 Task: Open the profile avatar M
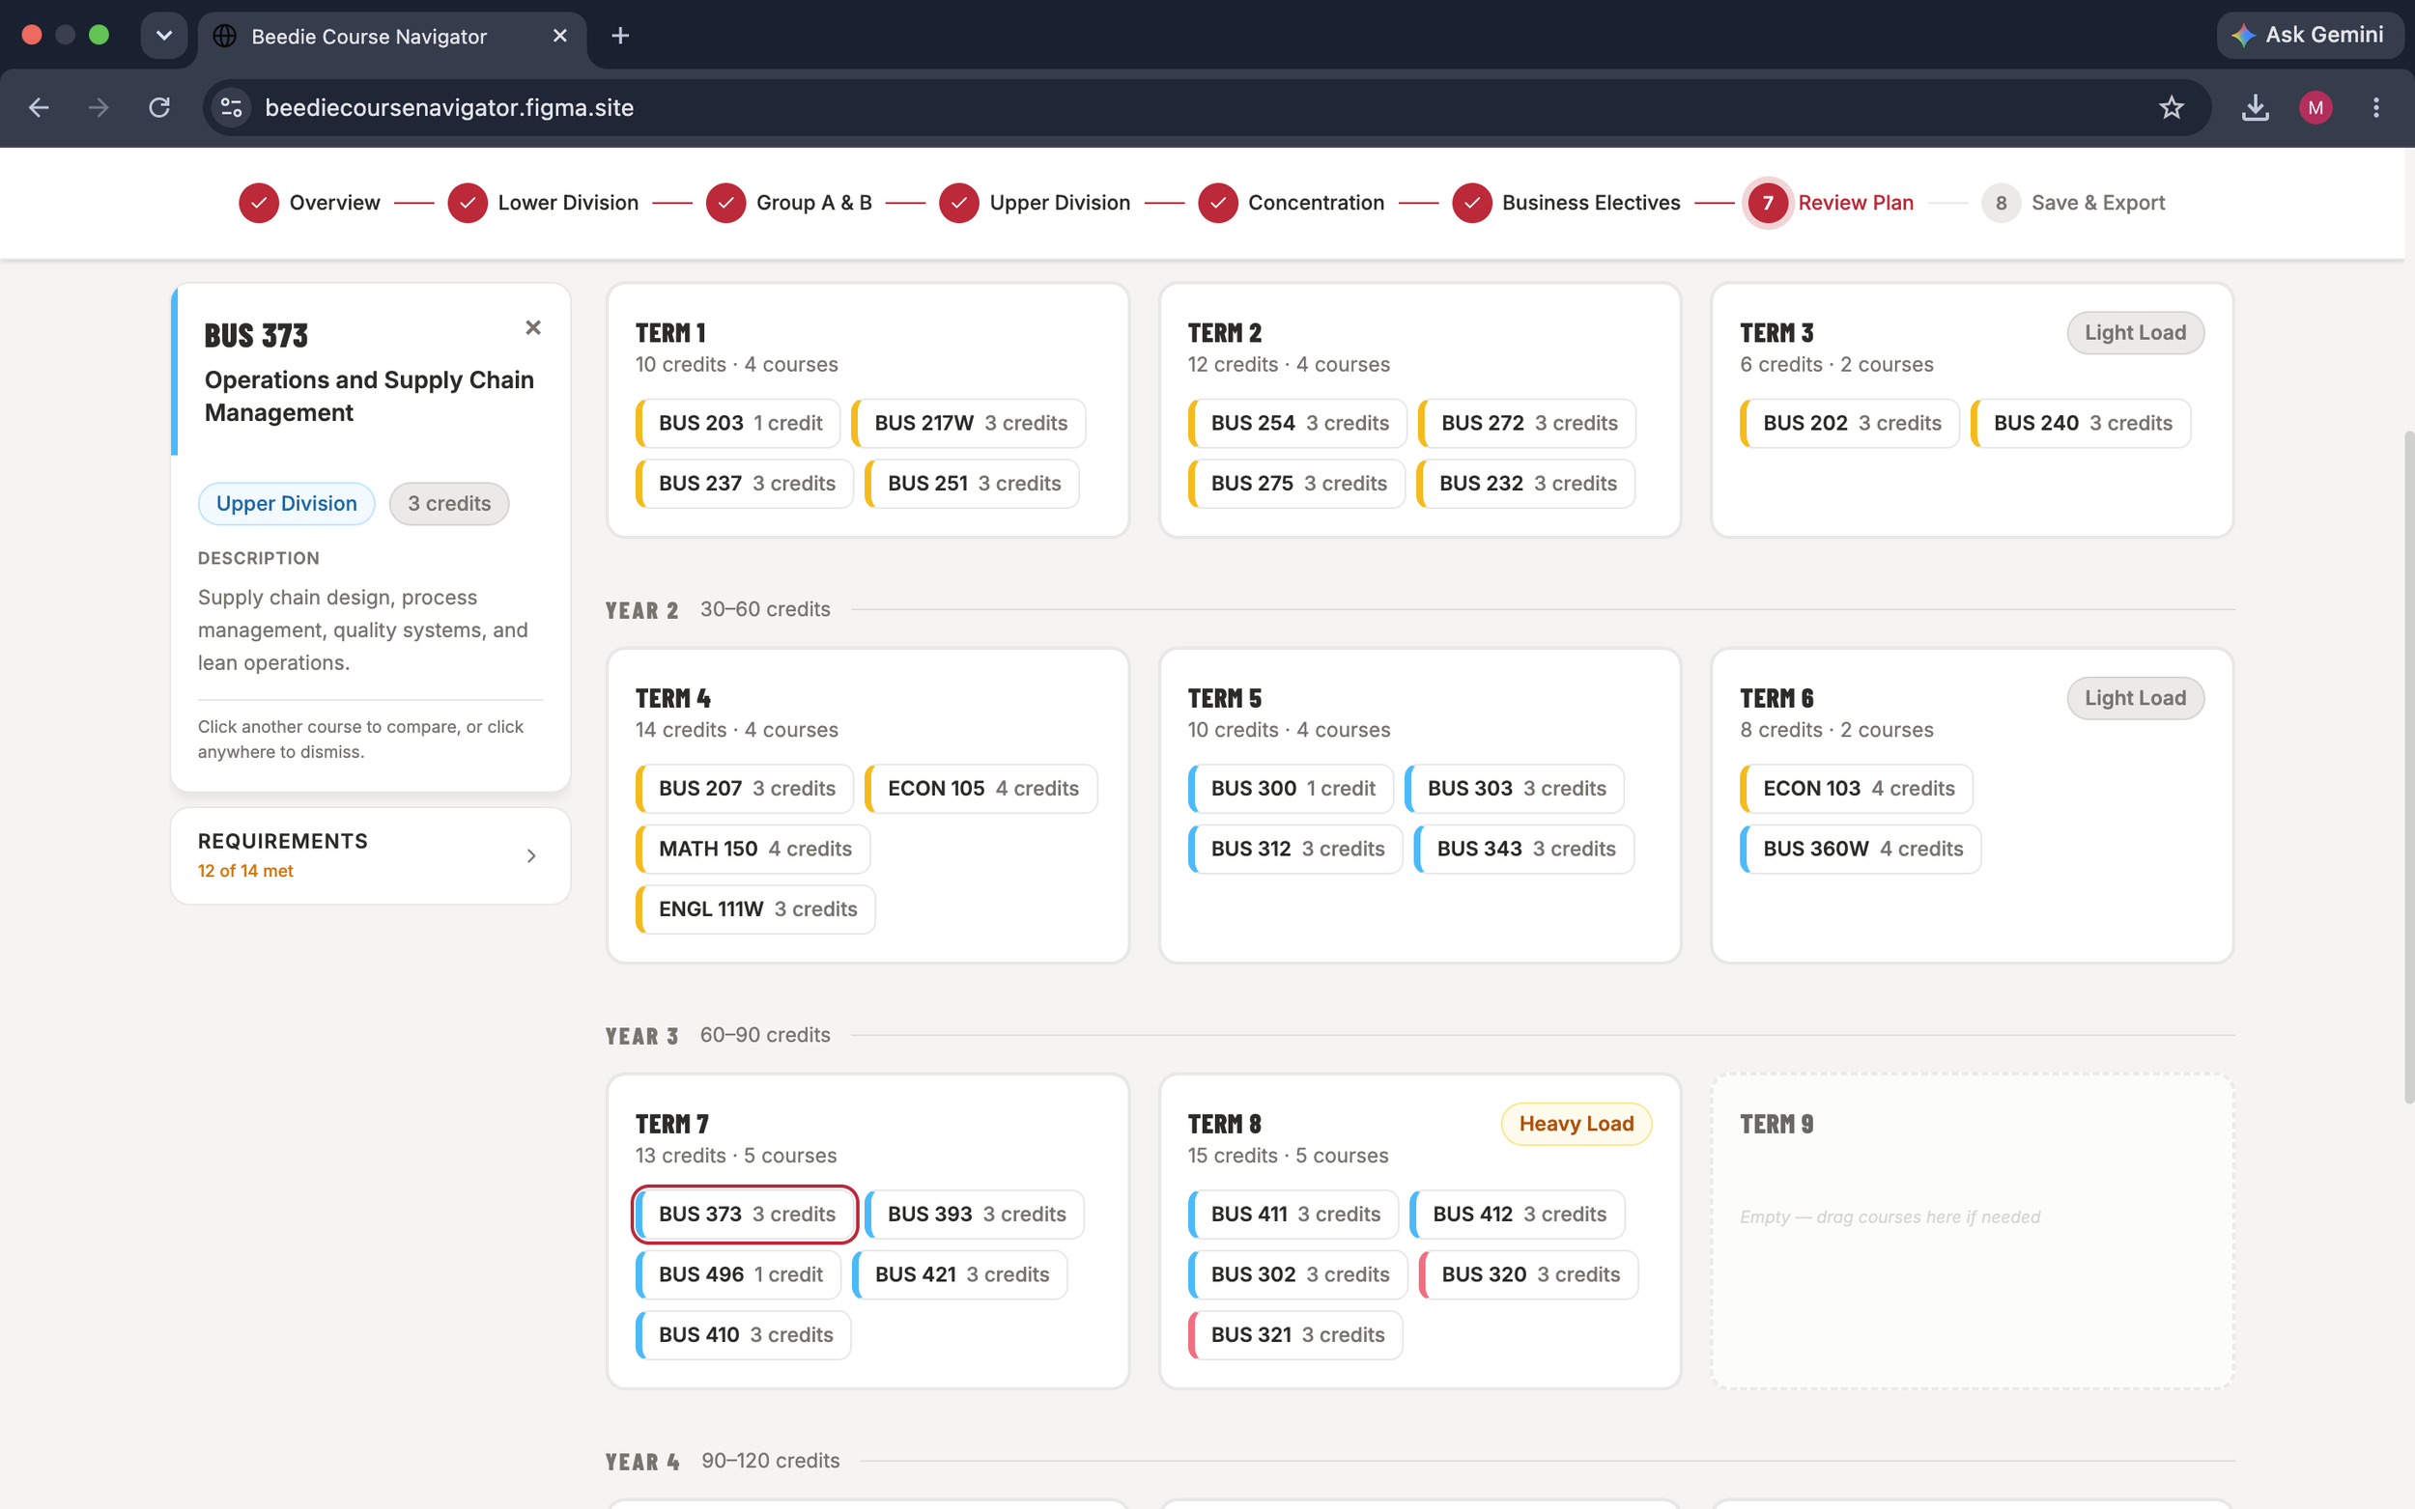2316,107
